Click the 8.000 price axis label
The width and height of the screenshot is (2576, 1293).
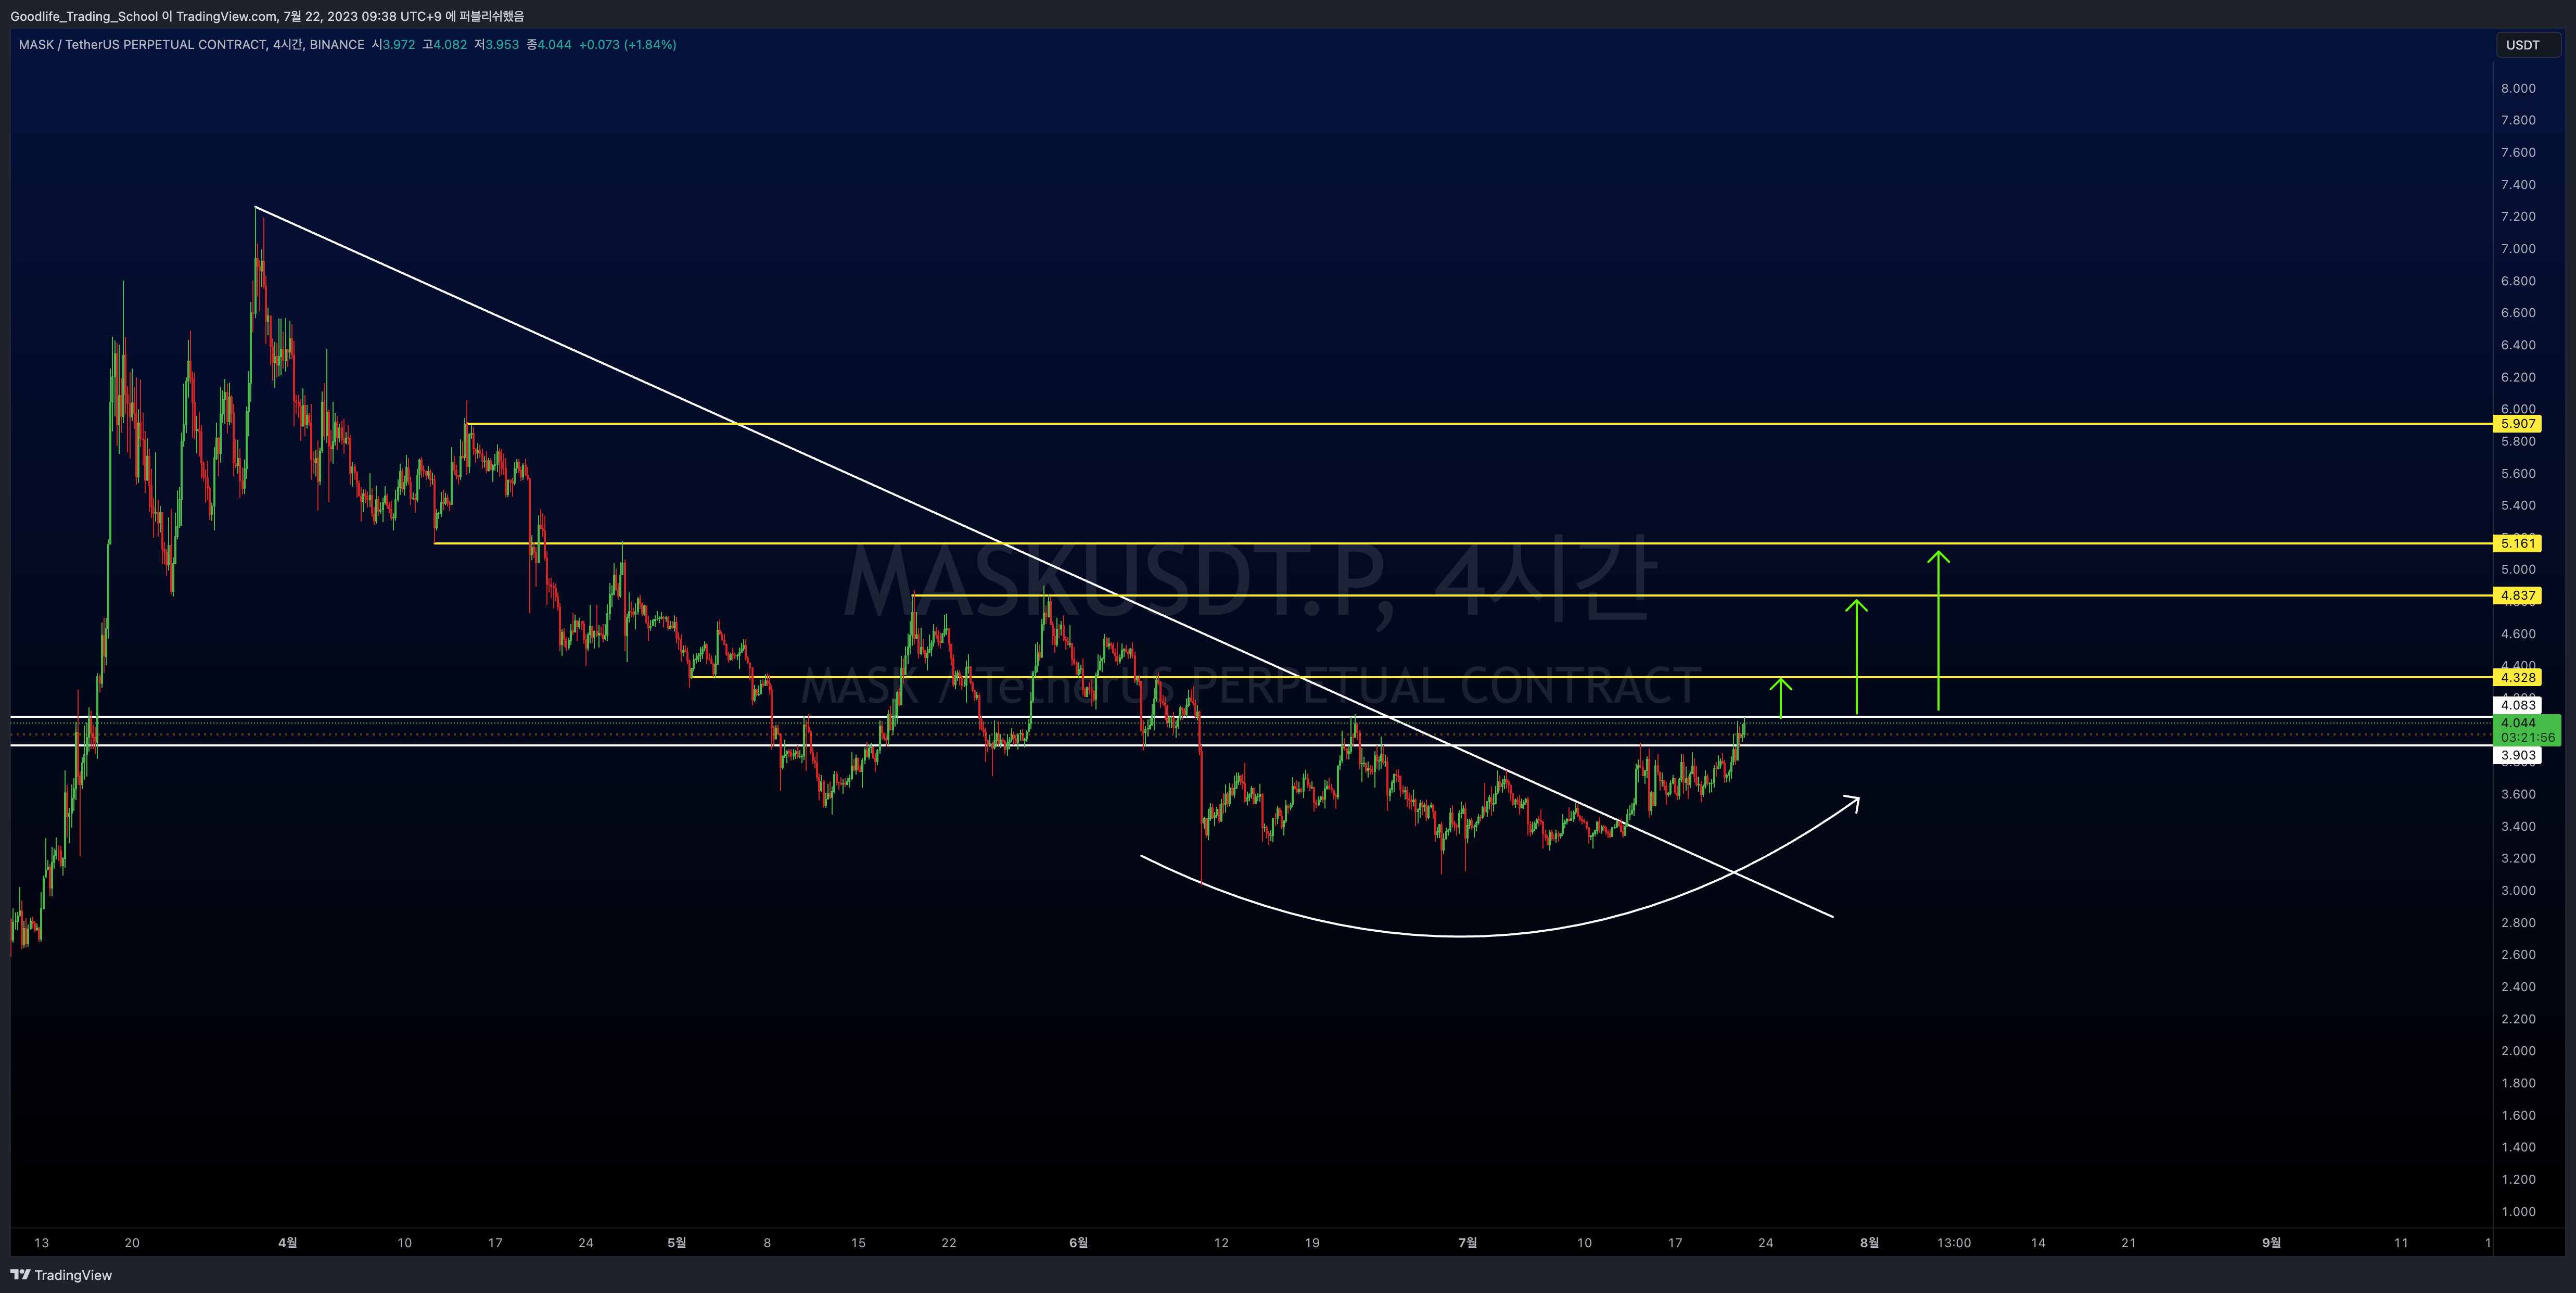(2518, 88)
